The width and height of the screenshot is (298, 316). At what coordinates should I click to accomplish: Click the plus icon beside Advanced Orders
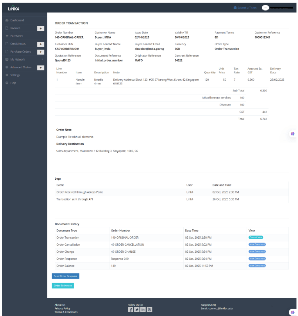(x=41, y=67)
